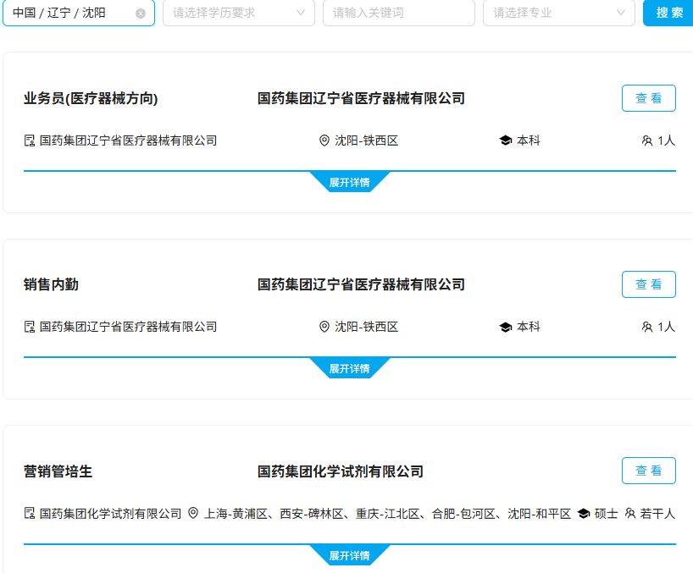Expand the education dropdown chevron arrow
The width and height of the screenshot is (693, 573).
click(301, 13)
